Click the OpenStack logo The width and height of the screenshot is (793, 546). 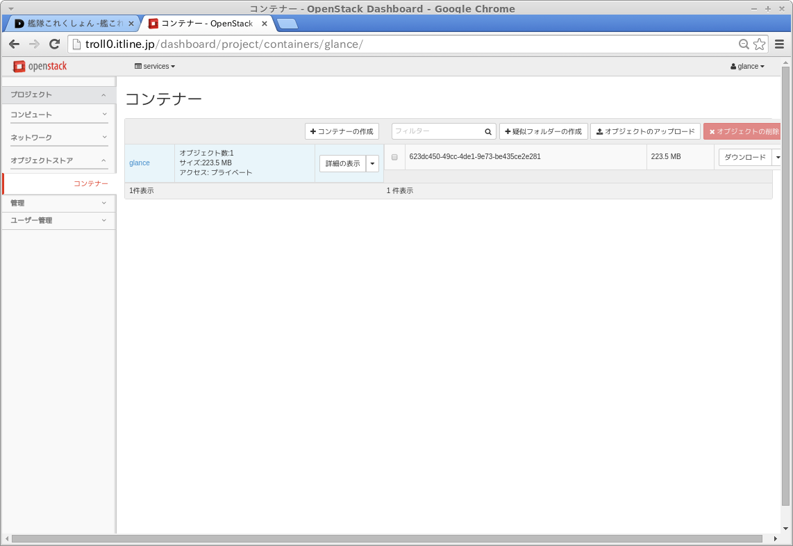[x=40, y=66]
